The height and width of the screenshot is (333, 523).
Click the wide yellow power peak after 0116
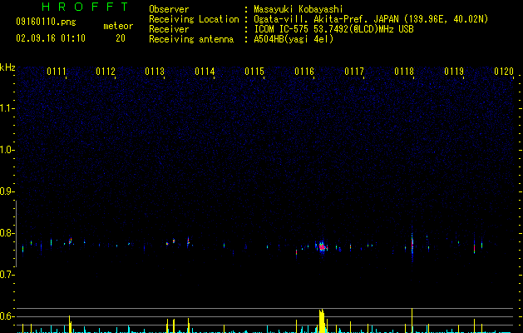point(322,321)
